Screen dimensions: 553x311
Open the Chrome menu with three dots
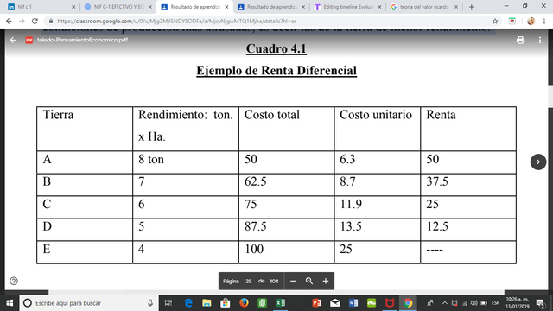544,21
